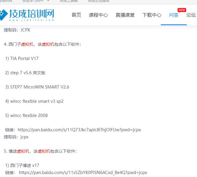Open 下载中心 nav tab
197x177 pixels.
point(152,15)
